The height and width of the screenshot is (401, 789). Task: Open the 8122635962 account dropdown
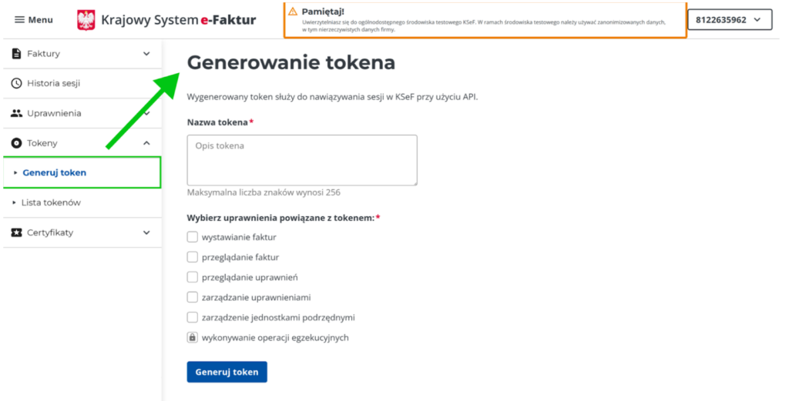point(729,20)
